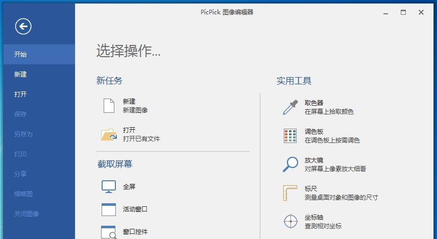Click the blank page New Image icon
Screen dimensions: 437x239
(109, 106)
